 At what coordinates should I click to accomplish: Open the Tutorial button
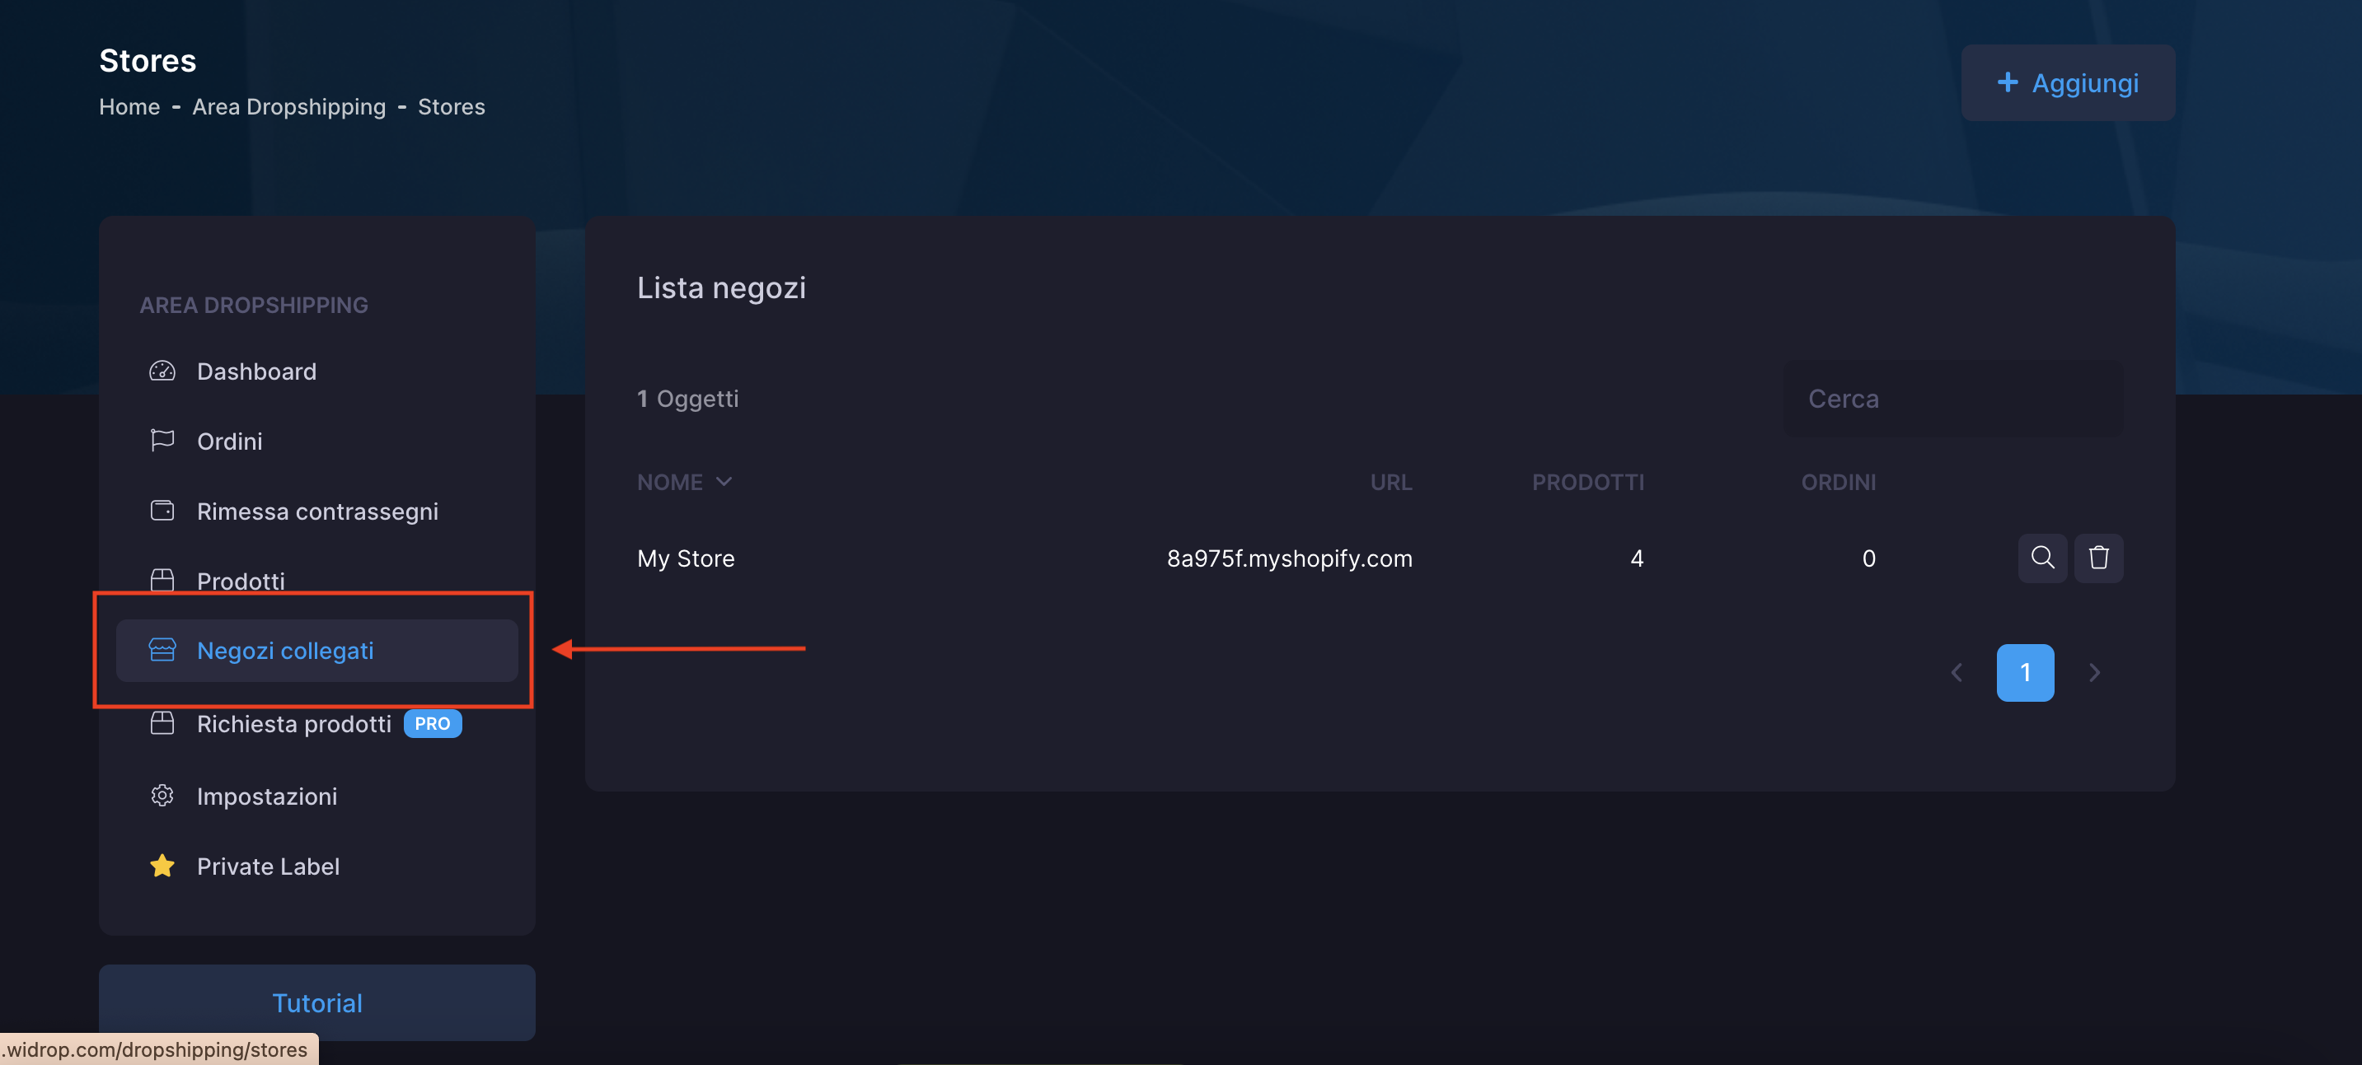coord(316,1002)
